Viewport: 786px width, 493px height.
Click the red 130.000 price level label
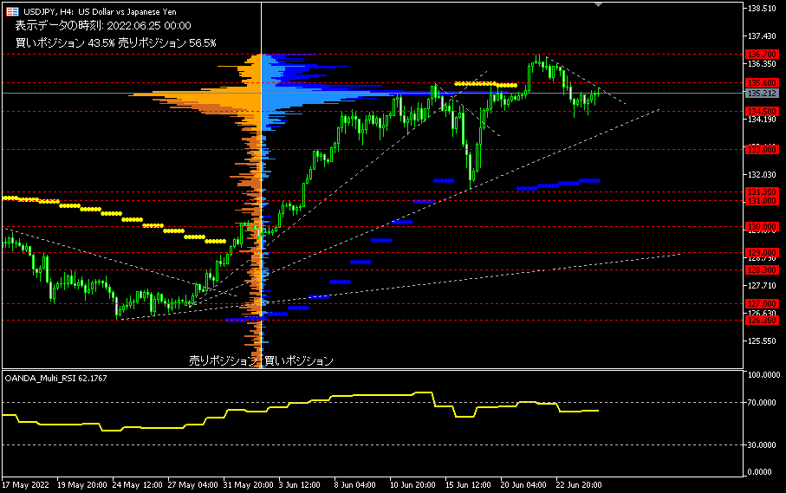(x=762, y=226)
